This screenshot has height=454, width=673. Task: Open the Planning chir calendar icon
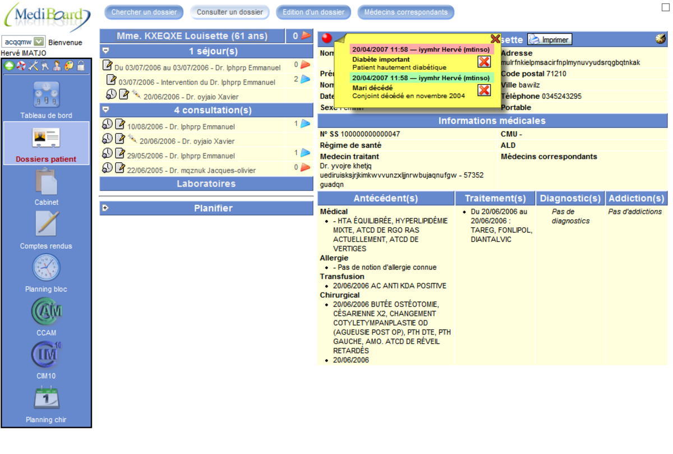click(x=46, y=399)
